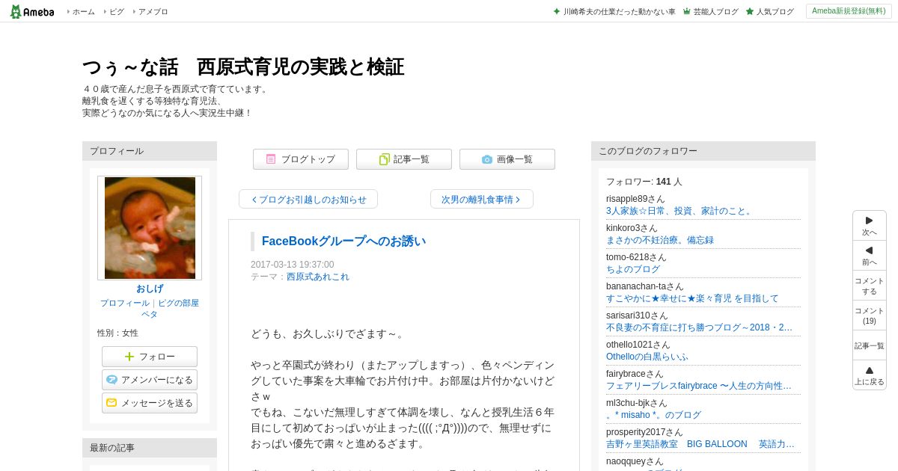Open follower blog まさかの不妊治療。備忘録

pos(660,240)
